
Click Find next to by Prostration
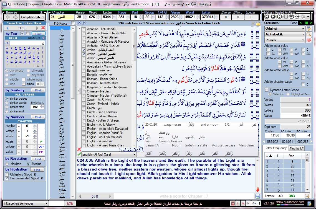(x=37, y=170)
